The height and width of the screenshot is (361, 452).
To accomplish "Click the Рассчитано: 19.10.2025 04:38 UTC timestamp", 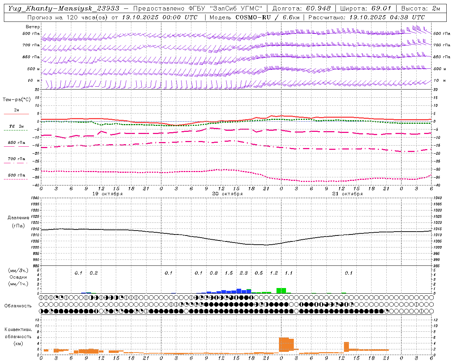I will pos(367,17).
